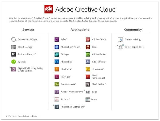
Task: Select the 'Photoshop Touch' label
Action: coord(70,47)
